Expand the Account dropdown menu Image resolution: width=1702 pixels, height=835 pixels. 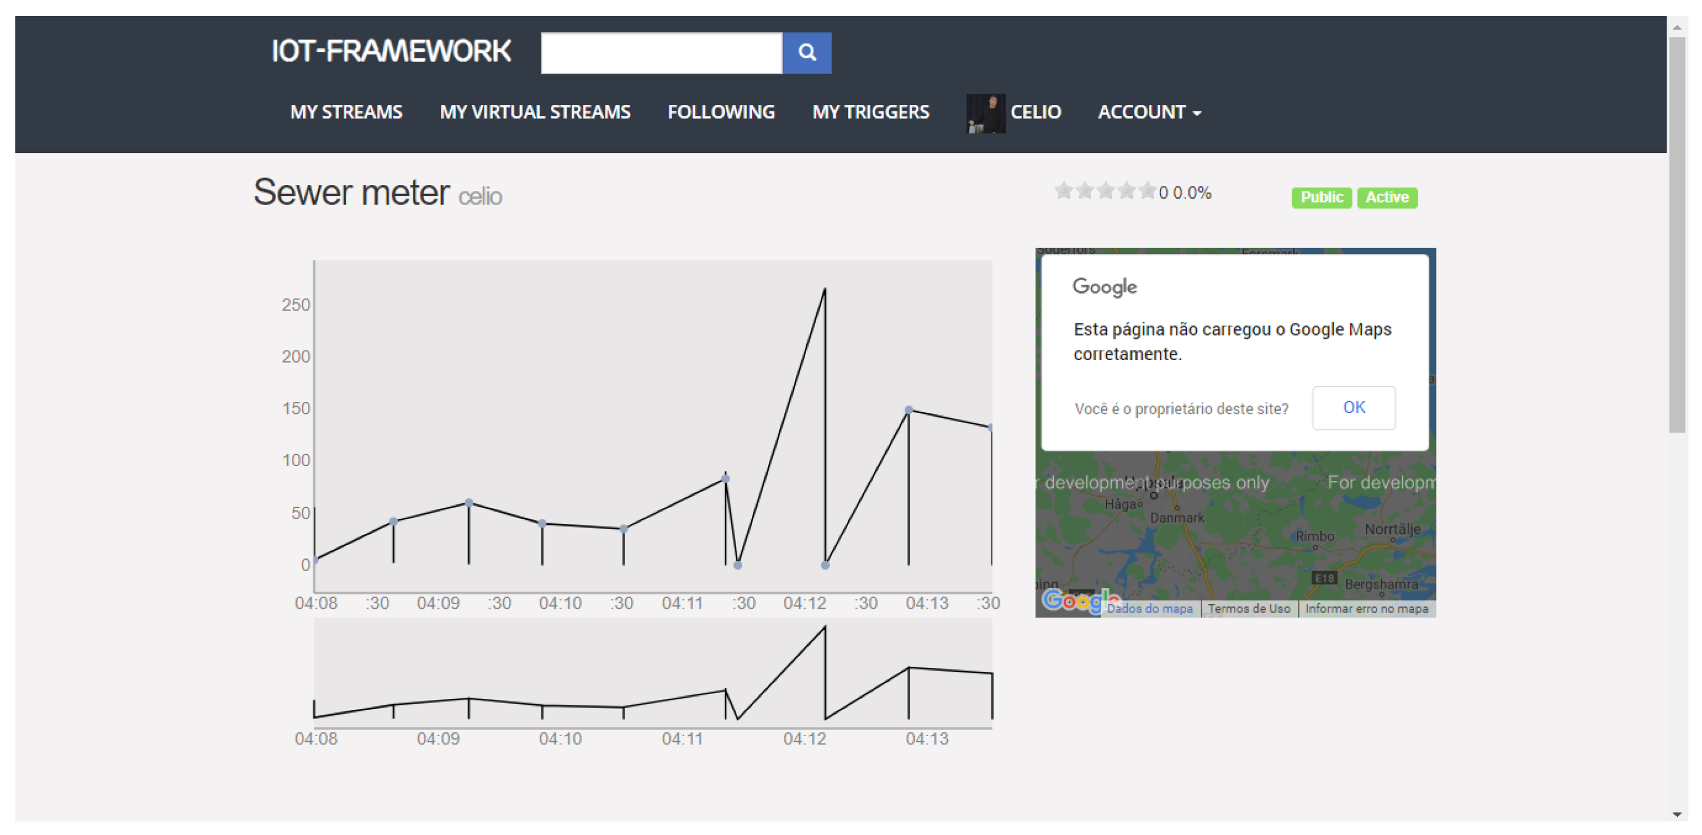pos(1148,112)
